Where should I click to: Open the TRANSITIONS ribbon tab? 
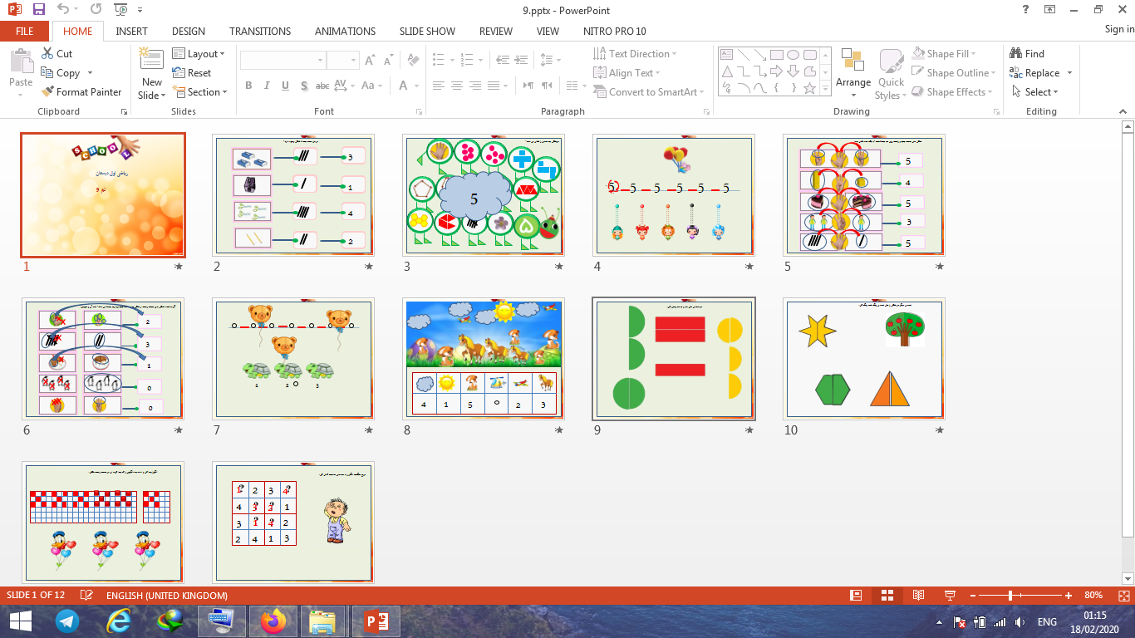tap(260, 31)
